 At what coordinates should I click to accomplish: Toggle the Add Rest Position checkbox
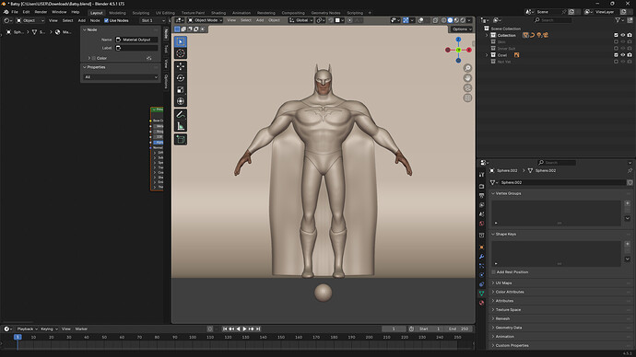click(x=494, y=272)
